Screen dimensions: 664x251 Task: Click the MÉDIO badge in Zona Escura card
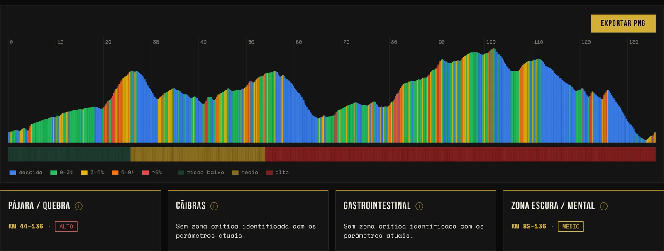point(571,227)
